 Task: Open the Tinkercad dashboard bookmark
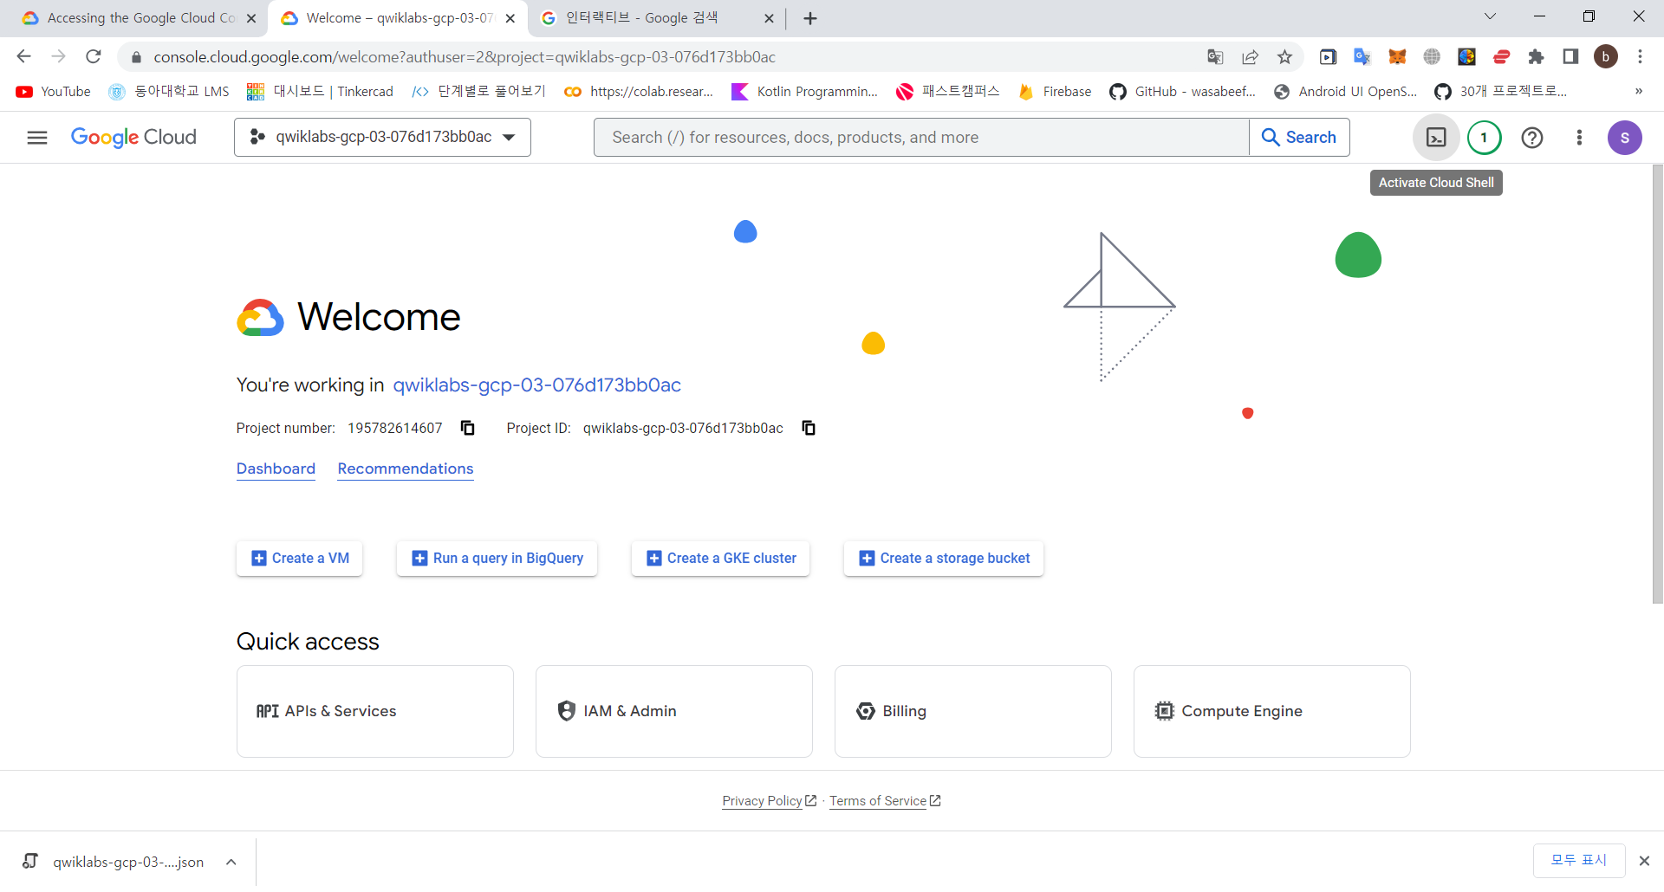pos(320,92)
